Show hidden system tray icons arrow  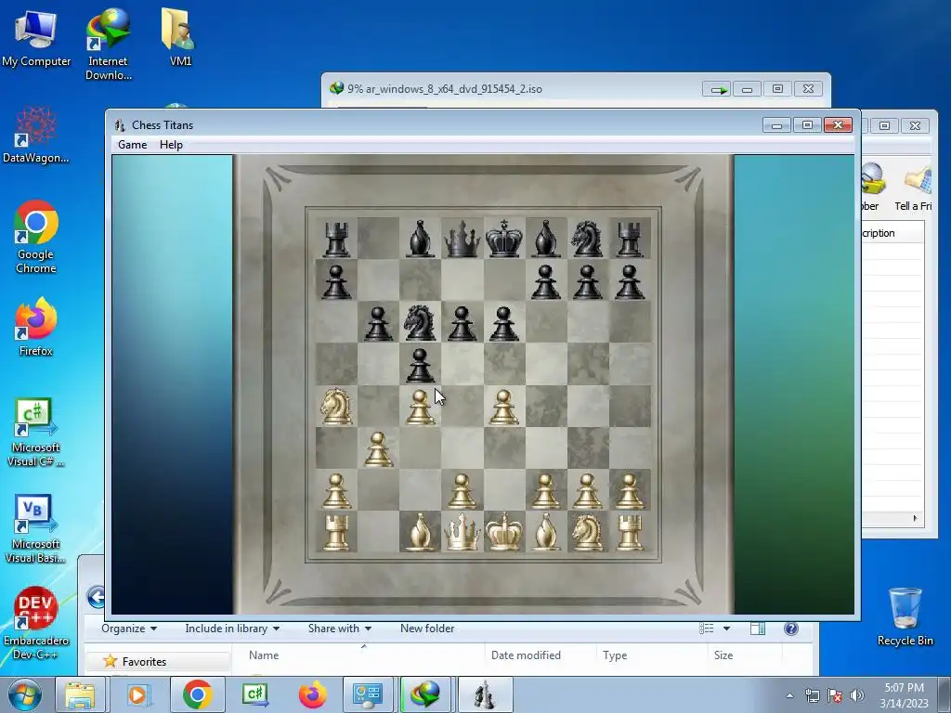tap(789, 695)
